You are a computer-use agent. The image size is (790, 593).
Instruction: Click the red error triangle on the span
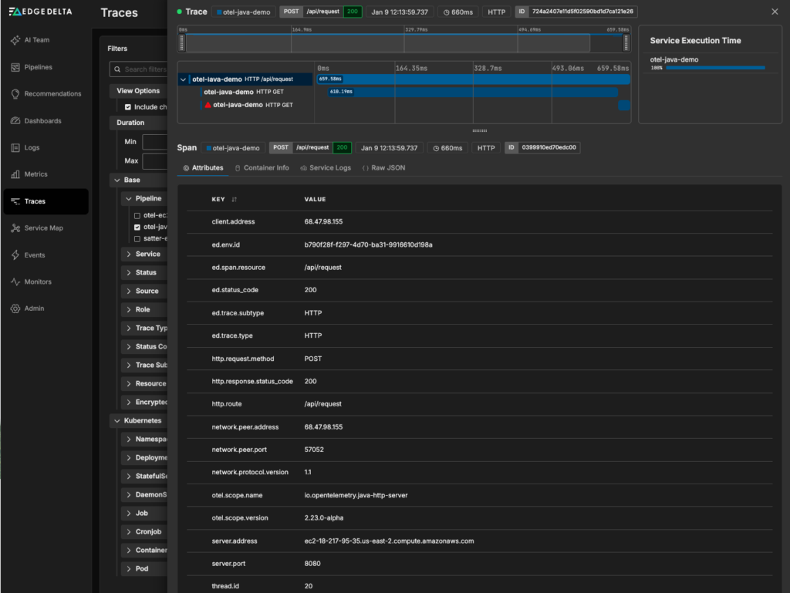pyautogui.click(x=208, y=105)
